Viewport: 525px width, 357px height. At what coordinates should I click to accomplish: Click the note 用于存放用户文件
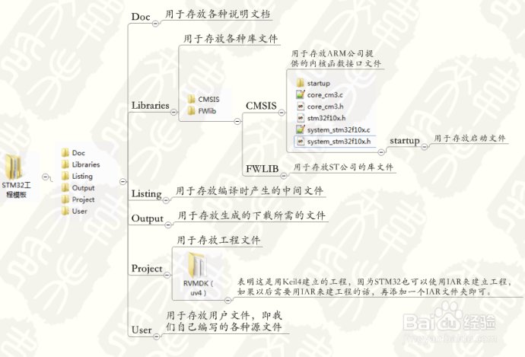point(224,321)
